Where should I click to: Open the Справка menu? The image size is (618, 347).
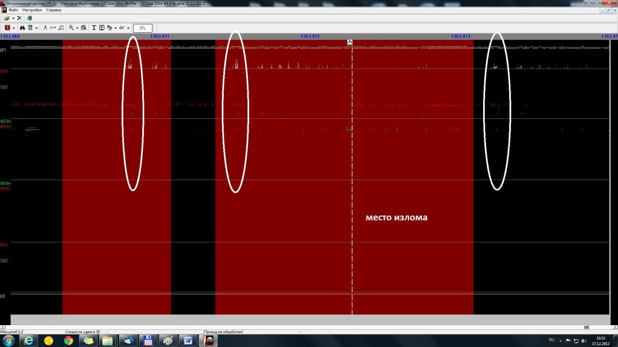point(53,10)
